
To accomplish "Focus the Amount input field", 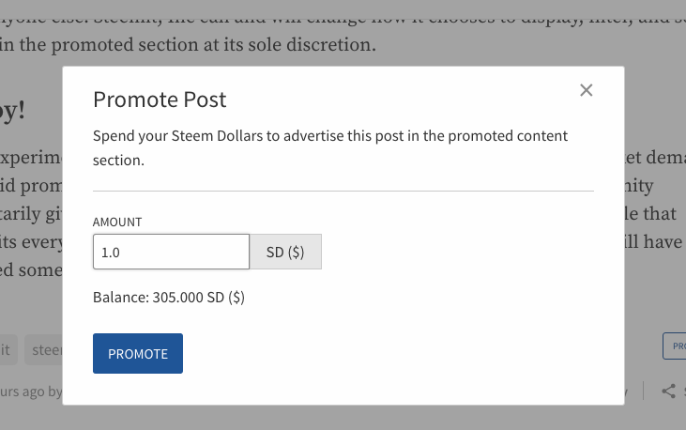I will [171, 252].
